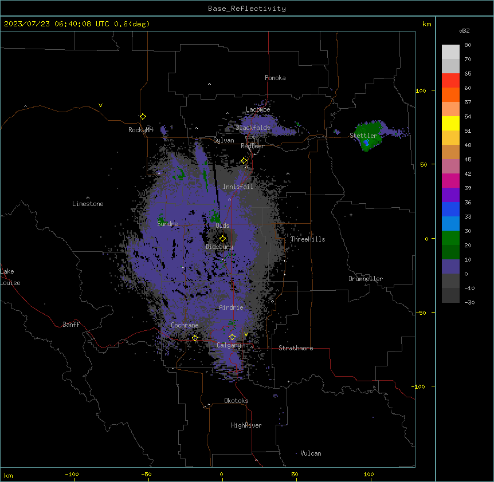Select the yellow diamond marker above Calgary label
This screenshot has width=494, height=482.
[232, 337]
